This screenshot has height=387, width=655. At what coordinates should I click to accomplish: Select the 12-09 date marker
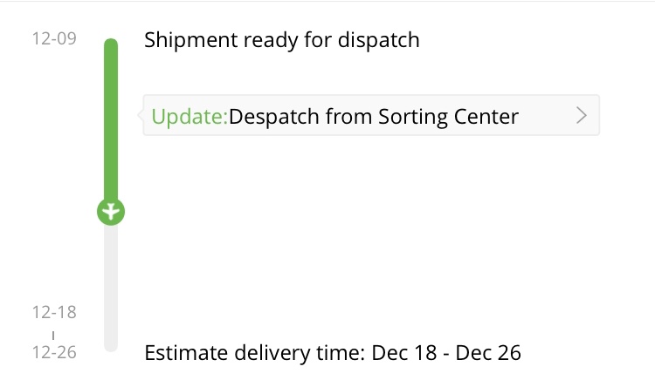click(x=54, y=38)
